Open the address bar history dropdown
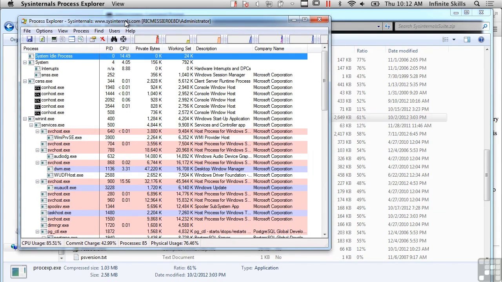 pos(378,26)
